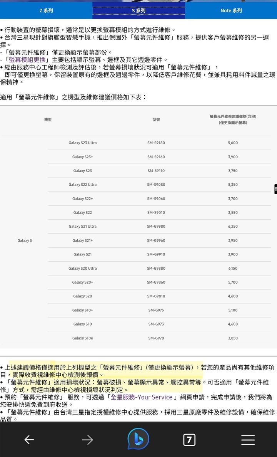
Task: Select Galaxy S22 Ultra model cell
Action: tap(83, 185)
